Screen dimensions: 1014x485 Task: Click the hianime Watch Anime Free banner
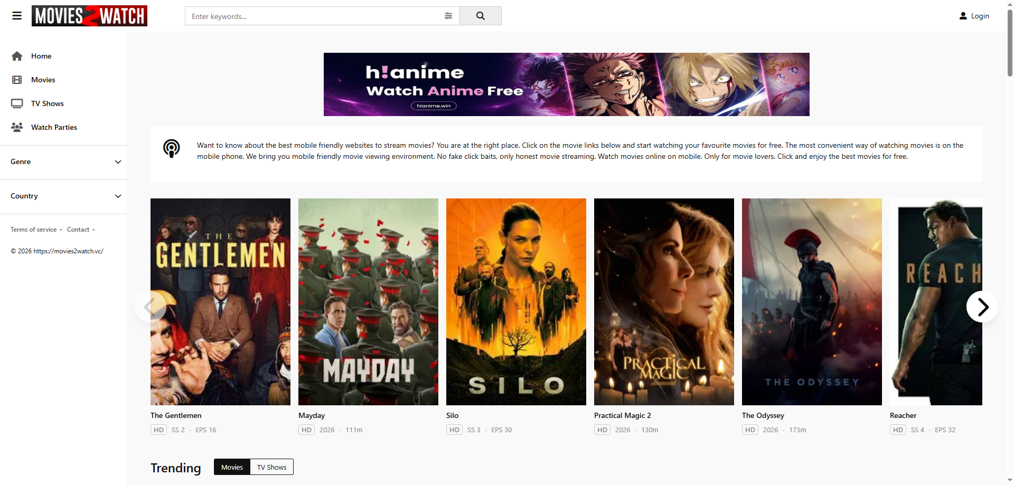tap(566, 84)
